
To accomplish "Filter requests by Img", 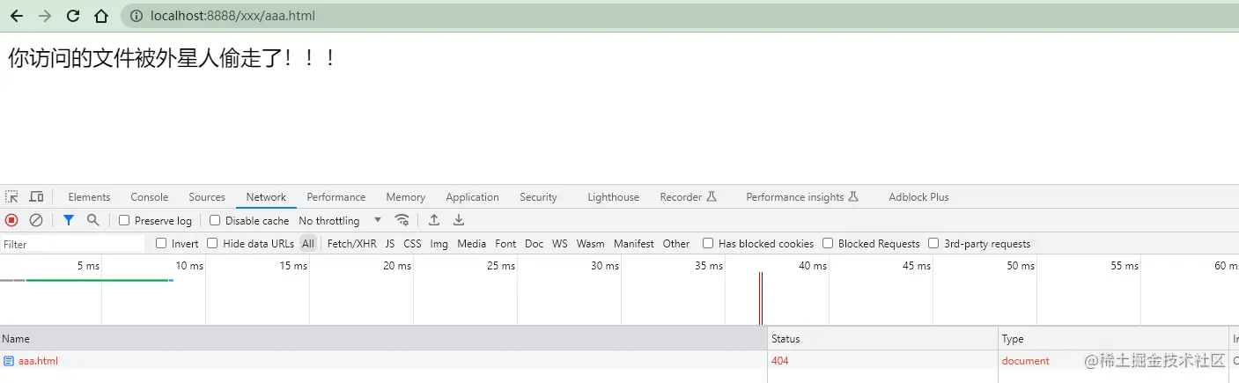I will pos(439,244).
